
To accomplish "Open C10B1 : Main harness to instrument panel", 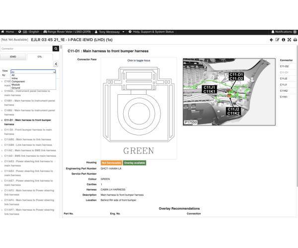I will point(29,103).
